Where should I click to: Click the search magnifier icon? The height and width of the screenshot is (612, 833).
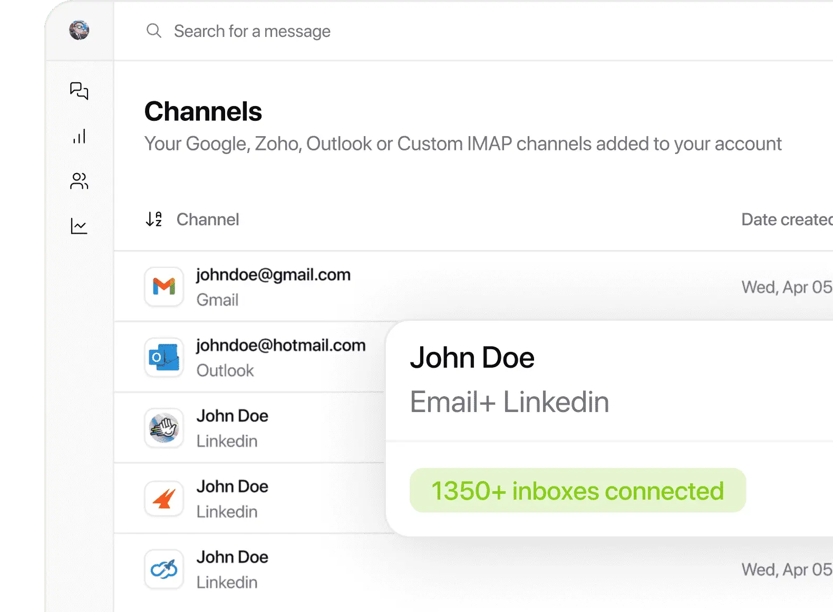tap(153, 31)
